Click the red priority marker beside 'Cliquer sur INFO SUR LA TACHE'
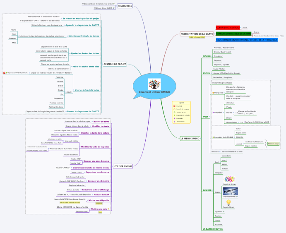The height and width of the screenshot is (233, 286). pyautogui.click(x=4, y=73)
